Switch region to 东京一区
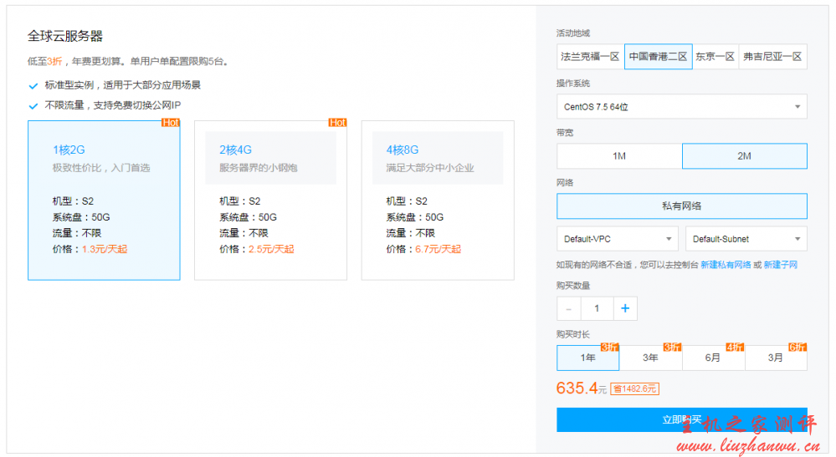Screen dimensions: 836x457 click(x=715, y=57)
